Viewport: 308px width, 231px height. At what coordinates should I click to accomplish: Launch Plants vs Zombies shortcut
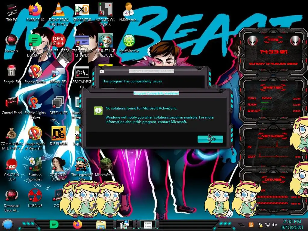coord(35,169)
